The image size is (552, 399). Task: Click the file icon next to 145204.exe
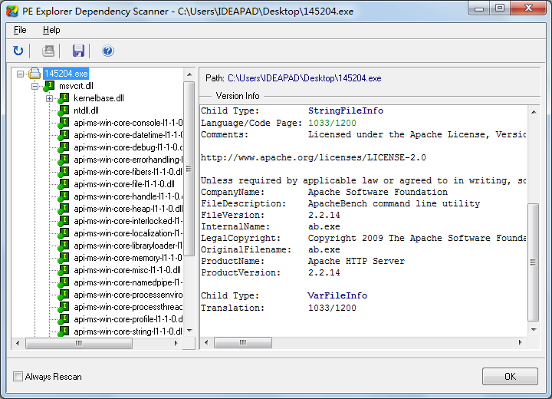point(34,74)
